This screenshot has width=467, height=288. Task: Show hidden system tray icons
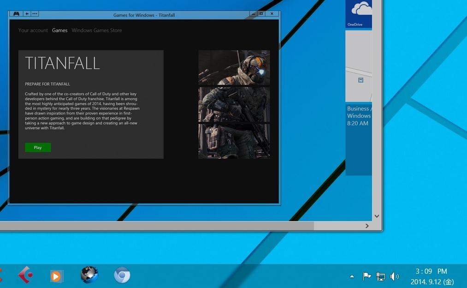pos(352,276)
